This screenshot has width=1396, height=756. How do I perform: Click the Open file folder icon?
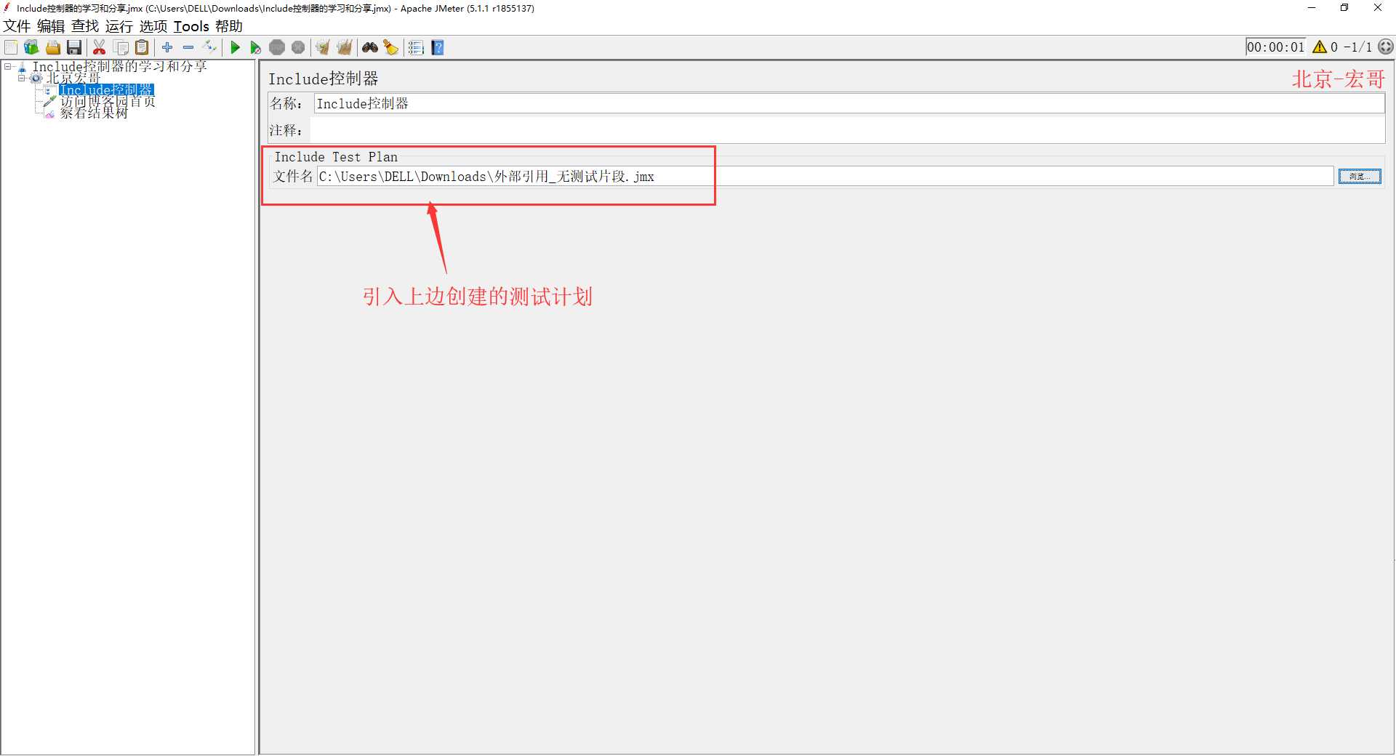click(53, 48)
